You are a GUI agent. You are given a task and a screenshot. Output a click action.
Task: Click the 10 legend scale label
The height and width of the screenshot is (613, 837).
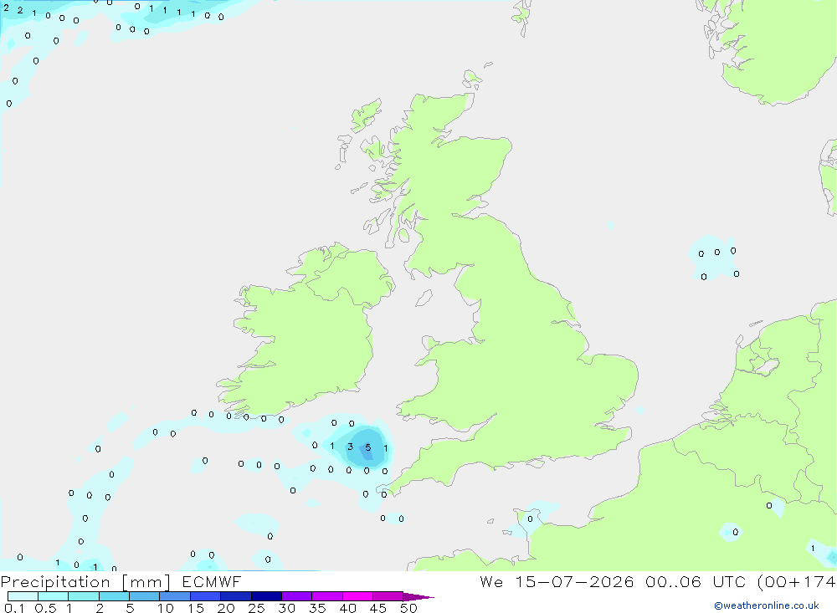tap(166, 608)
